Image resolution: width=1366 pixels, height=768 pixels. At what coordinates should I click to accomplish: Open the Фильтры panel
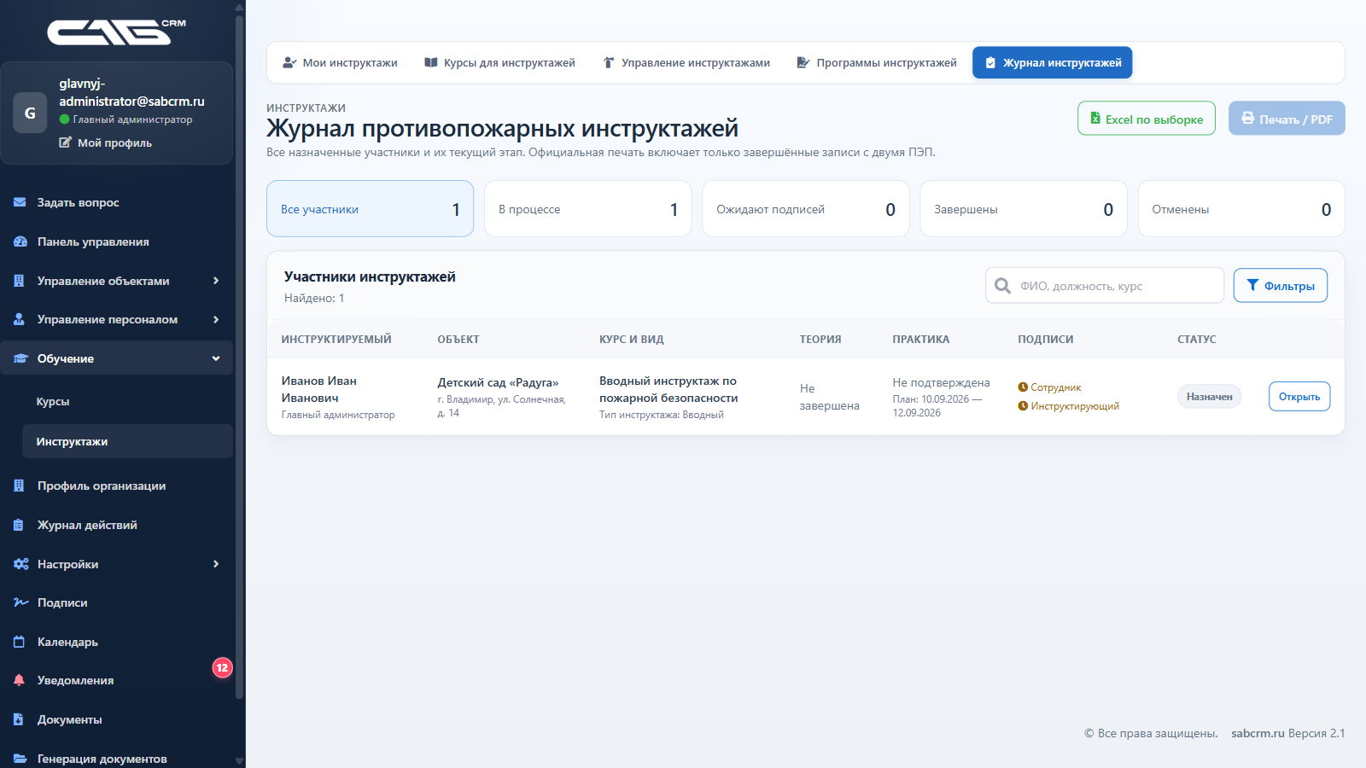click(x=1281, y=286)
